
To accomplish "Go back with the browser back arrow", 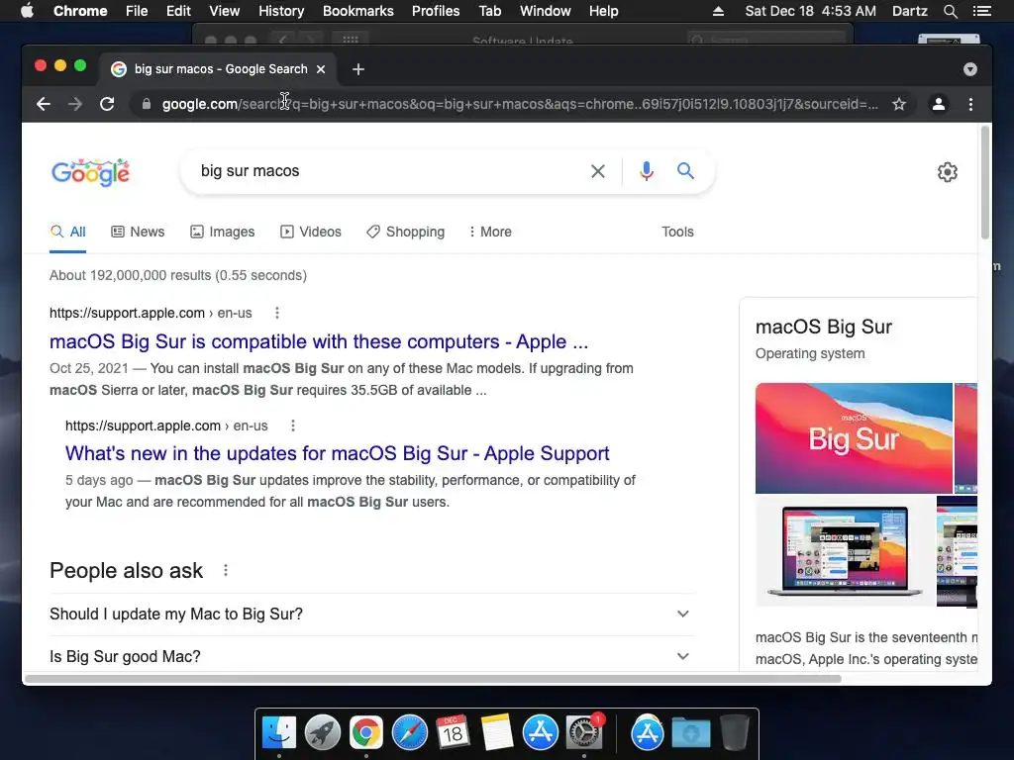I will [44, 104].
